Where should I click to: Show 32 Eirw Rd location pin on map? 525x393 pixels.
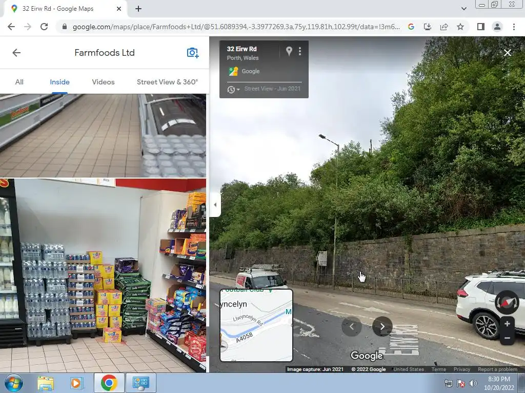pyautogui.click(x=289, y=51)
